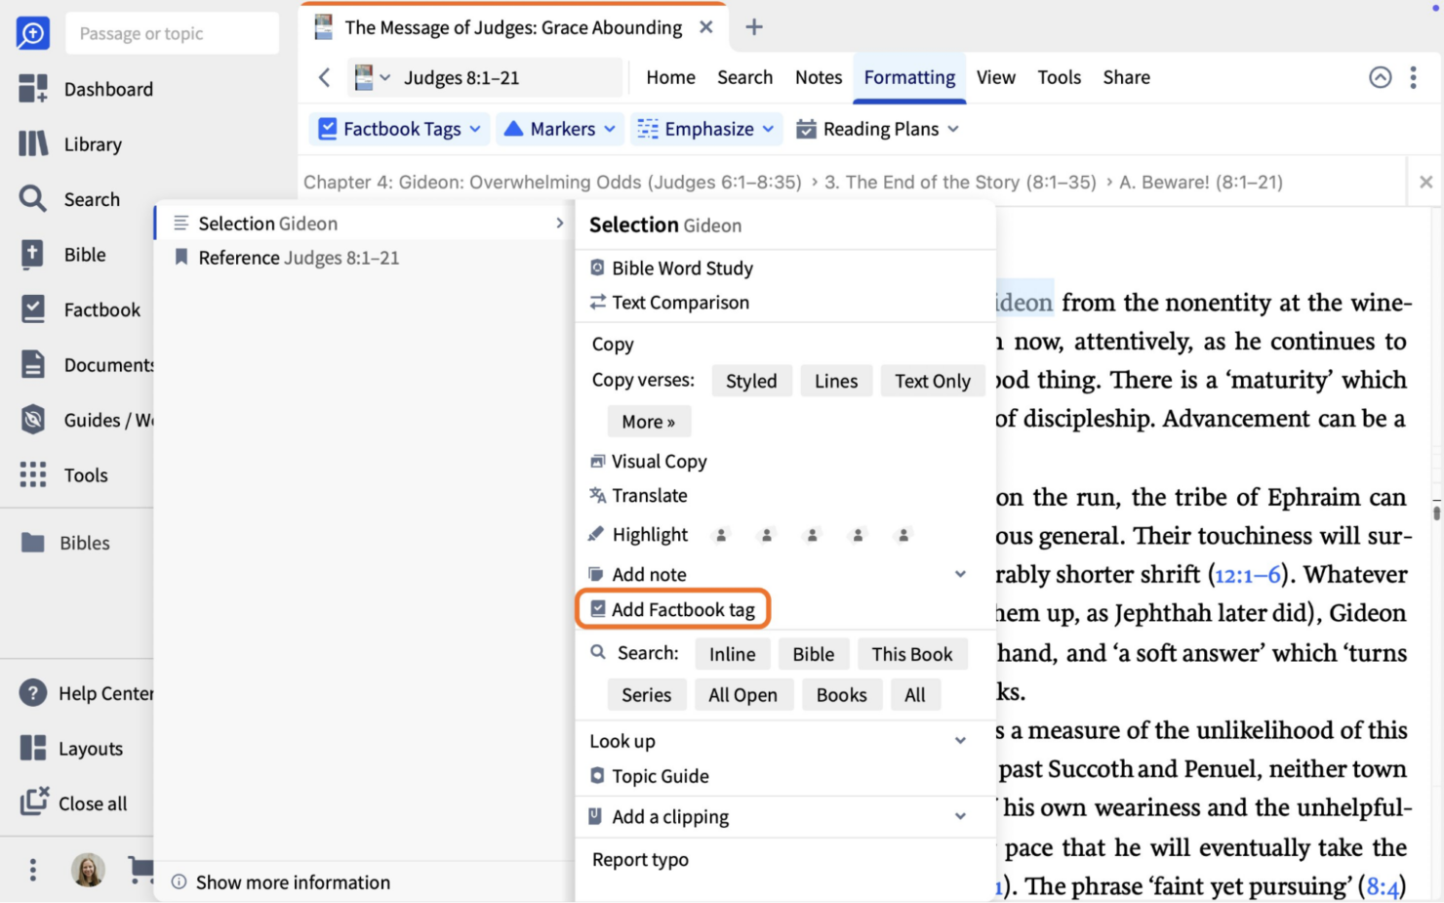1444x903 pixels.
Task: Start a Visual Copy of the selection
Action: (659, 461)
